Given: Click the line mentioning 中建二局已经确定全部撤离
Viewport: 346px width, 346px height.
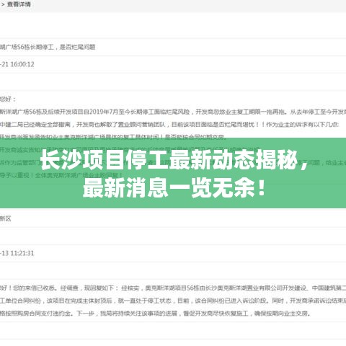Looking at the screenshot, I should click(169, 125).
